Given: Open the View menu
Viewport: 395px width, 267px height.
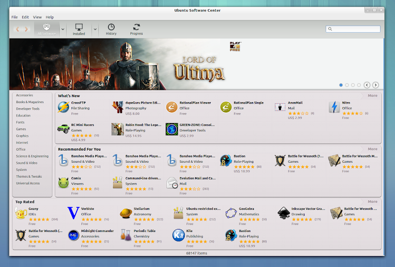Looking at the screenshot, I should pos(37,17).
